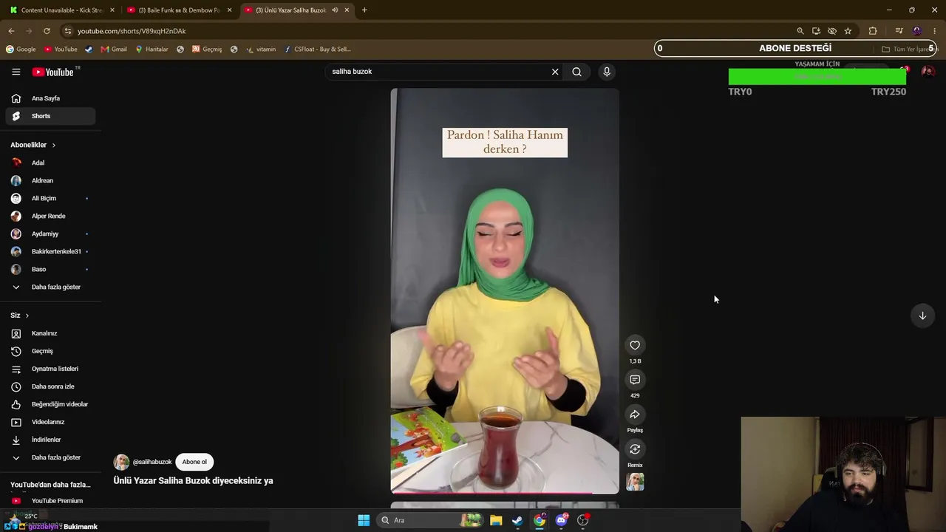This screenshot has width=946, height=532.
Task: Expand Siz section's Daha fazla göster
Action: 50,457
